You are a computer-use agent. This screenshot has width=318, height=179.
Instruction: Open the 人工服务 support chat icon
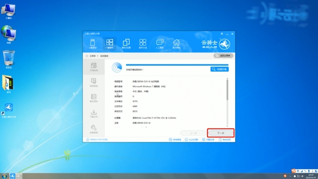[160, 44]
